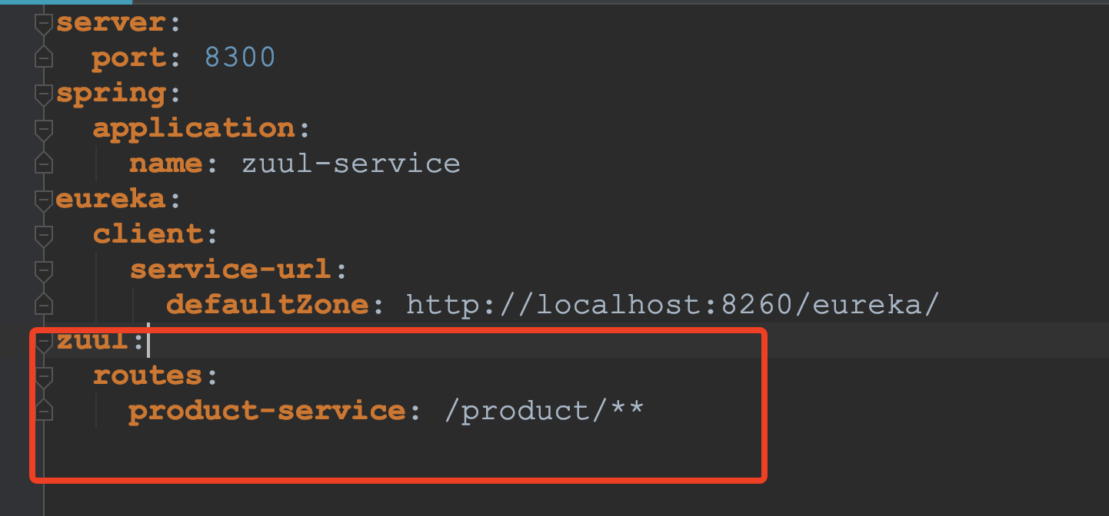Click fold end marker beside defaultZone line

click(44, 305)
